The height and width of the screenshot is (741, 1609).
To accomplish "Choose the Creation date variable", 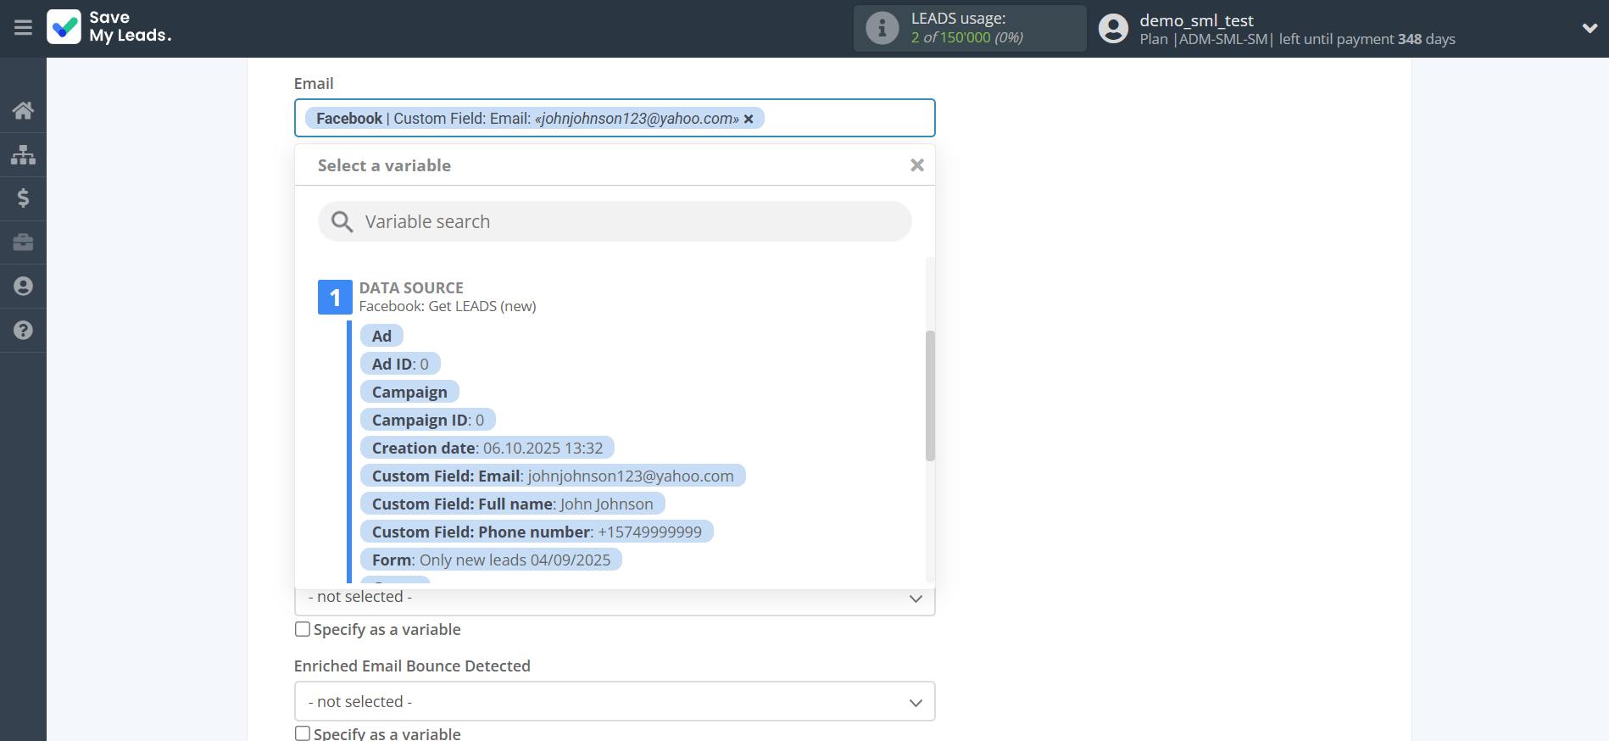I will (487, 448).
